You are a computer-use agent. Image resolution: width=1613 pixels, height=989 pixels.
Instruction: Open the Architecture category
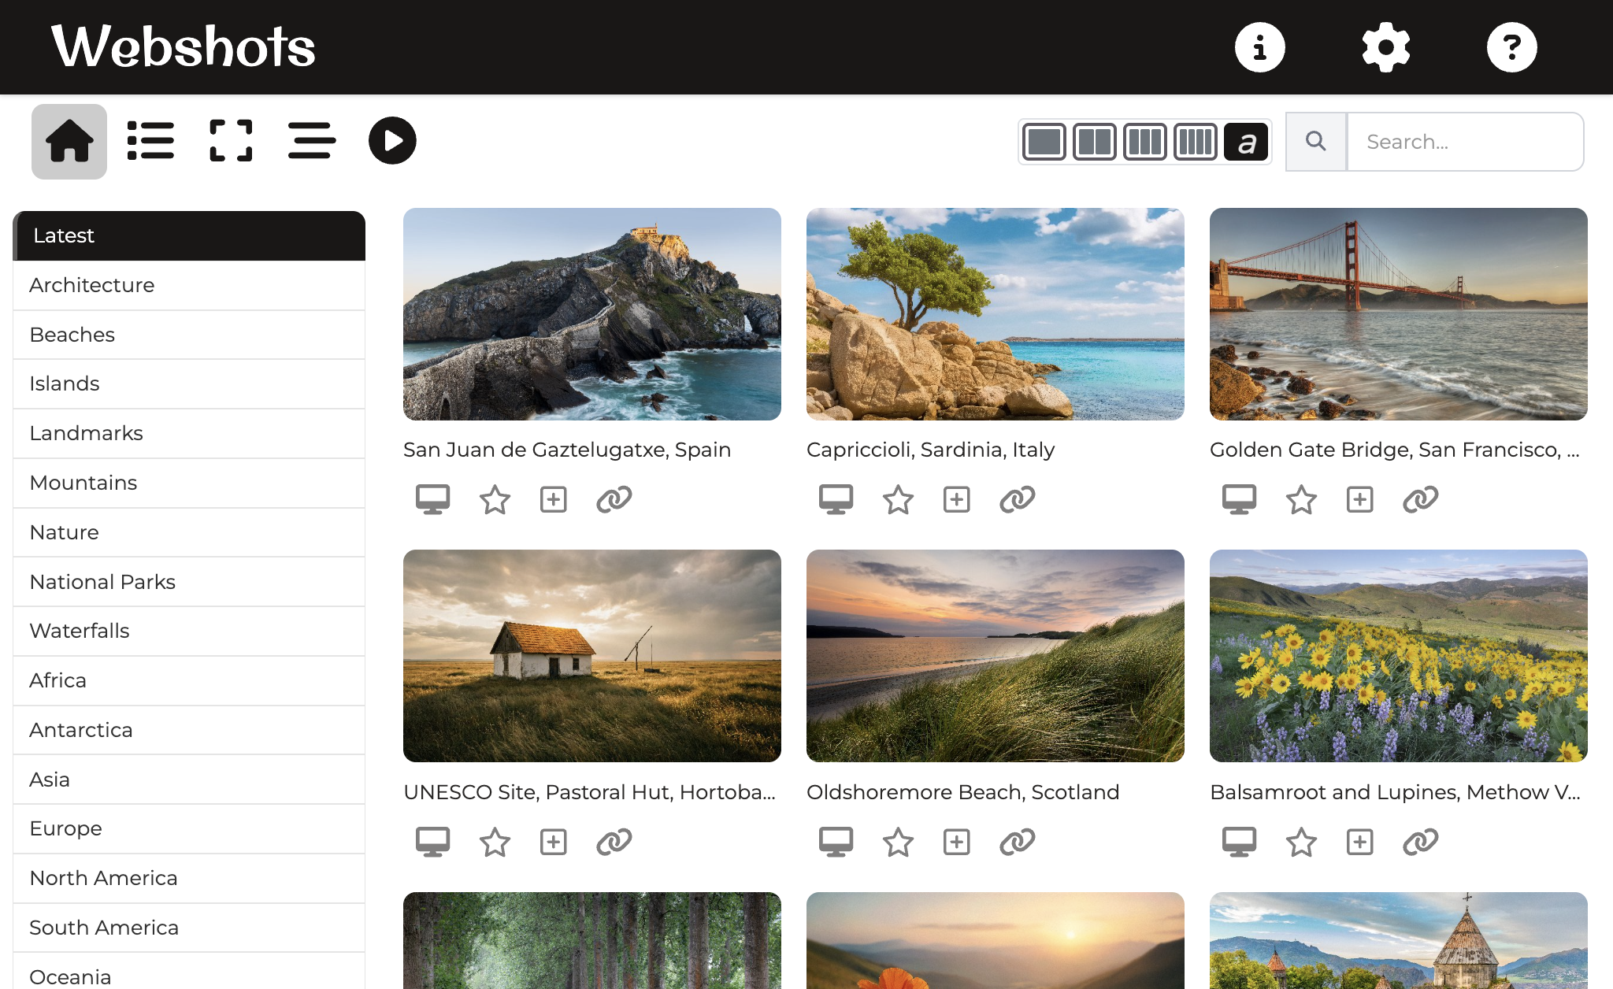189,285
